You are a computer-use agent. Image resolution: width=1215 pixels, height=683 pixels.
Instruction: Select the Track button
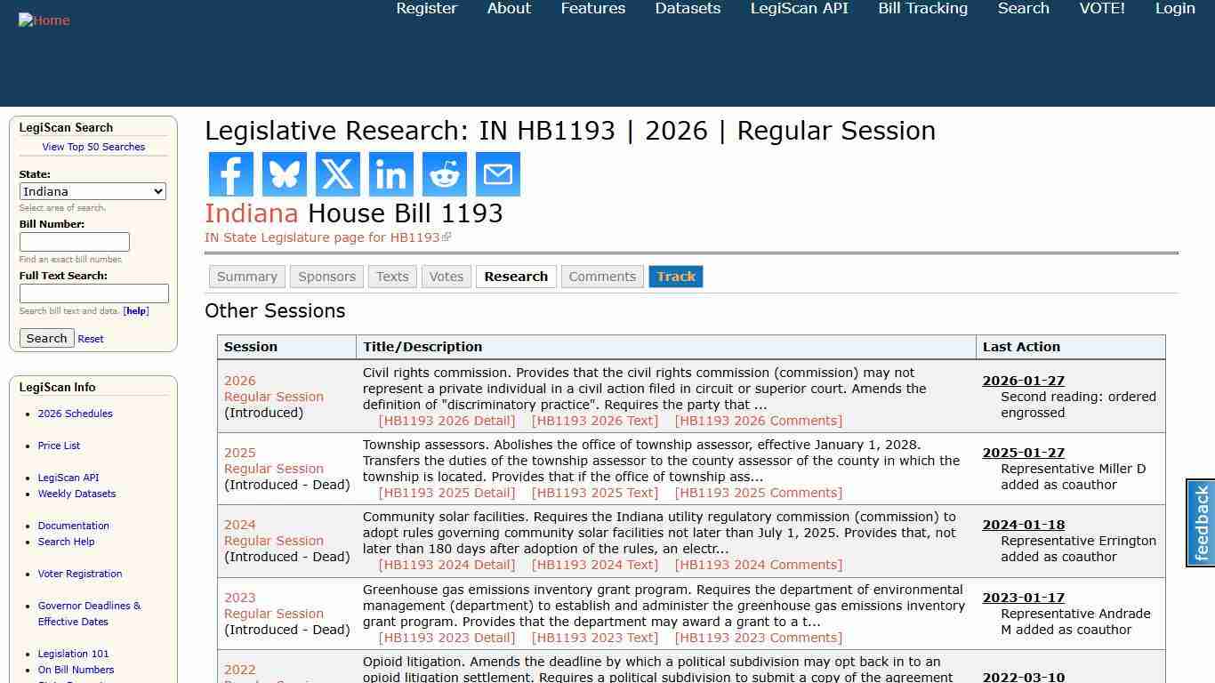[676, 277]
